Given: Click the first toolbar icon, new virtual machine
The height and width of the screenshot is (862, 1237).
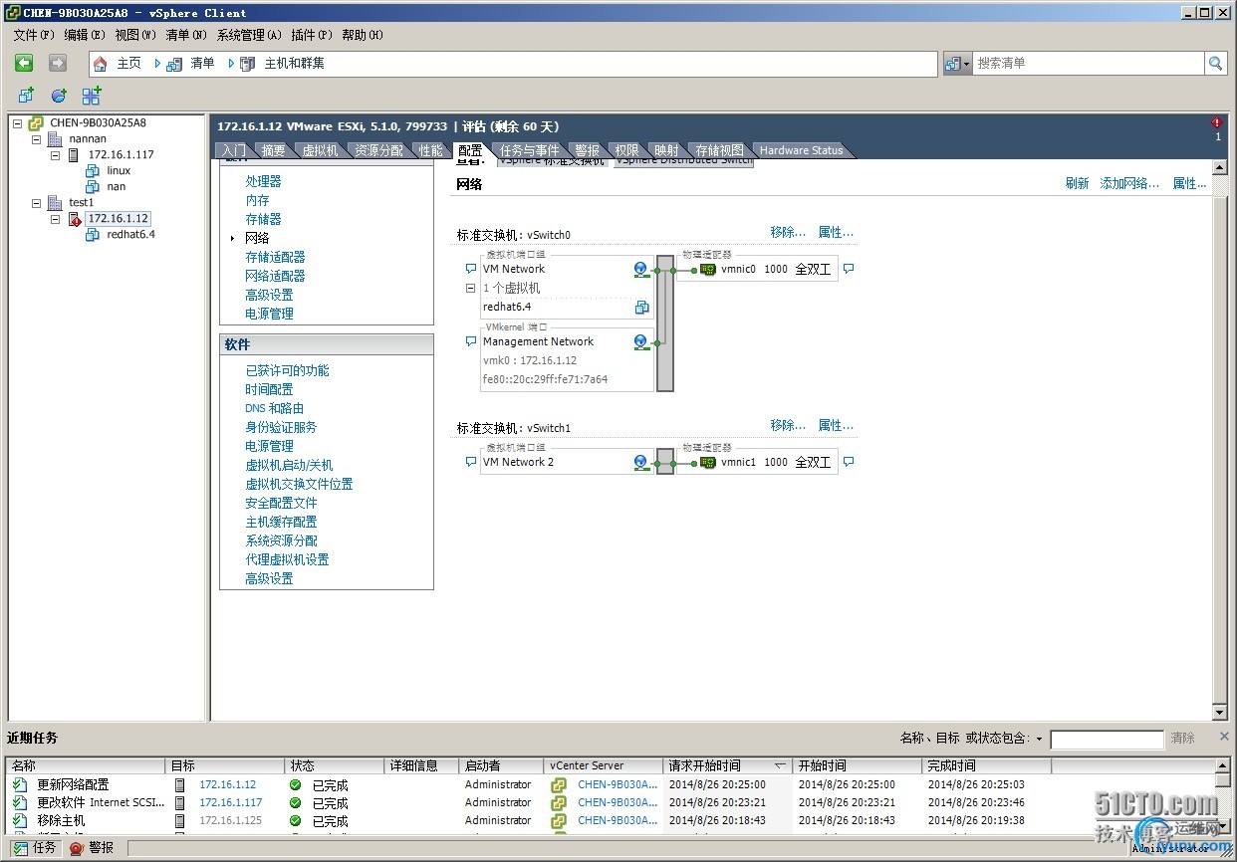Looking at the screenshot, I should point(26,96).
